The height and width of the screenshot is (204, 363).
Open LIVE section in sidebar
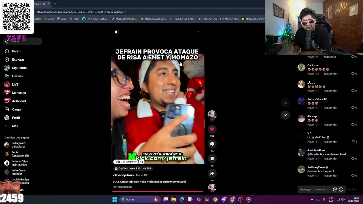15,84
